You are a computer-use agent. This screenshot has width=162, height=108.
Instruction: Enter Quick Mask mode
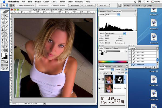tap(6, 62)
